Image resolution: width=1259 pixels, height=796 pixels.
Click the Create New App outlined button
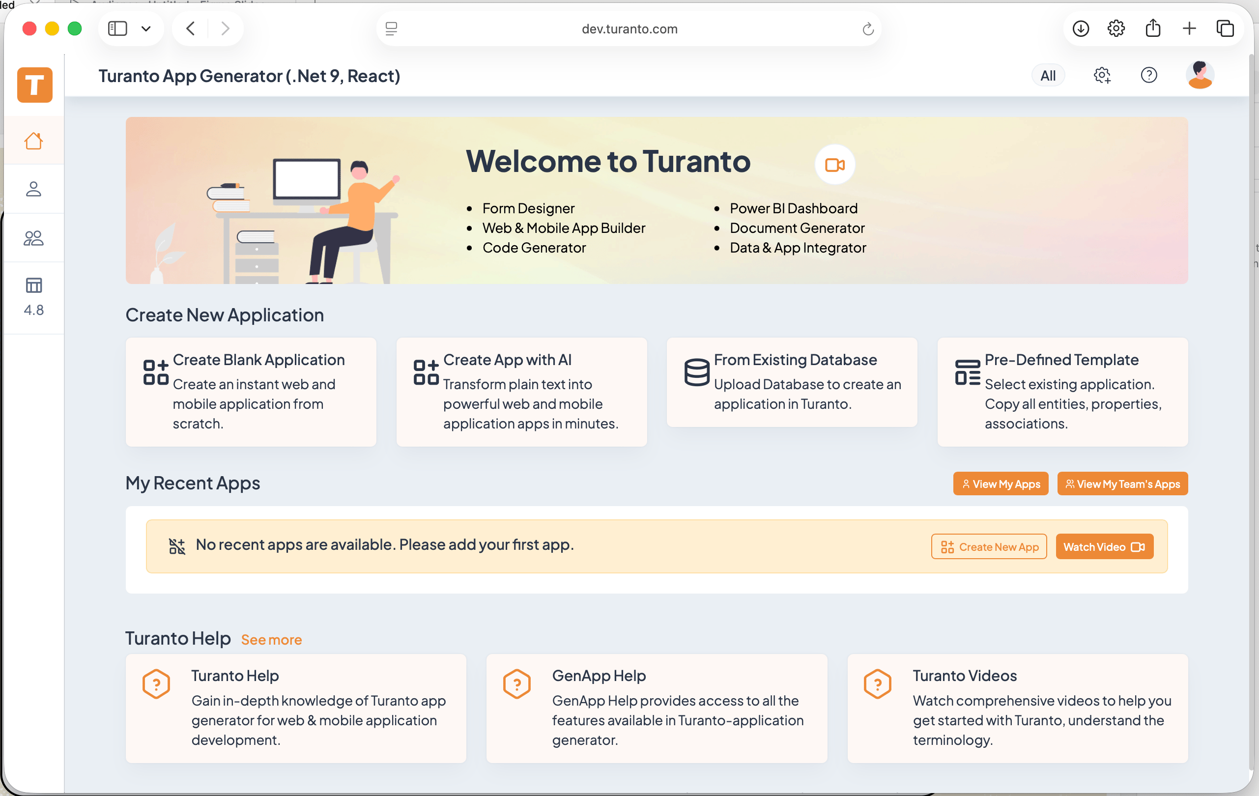click(989, 547)
